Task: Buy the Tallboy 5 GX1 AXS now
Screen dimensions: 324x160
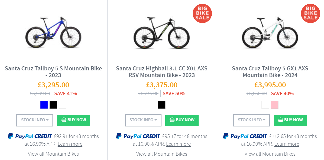Action: pos(290,120)
